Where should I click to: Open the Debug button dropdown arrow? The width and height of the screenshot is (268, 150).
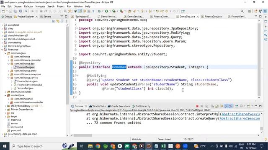point(103,11)
